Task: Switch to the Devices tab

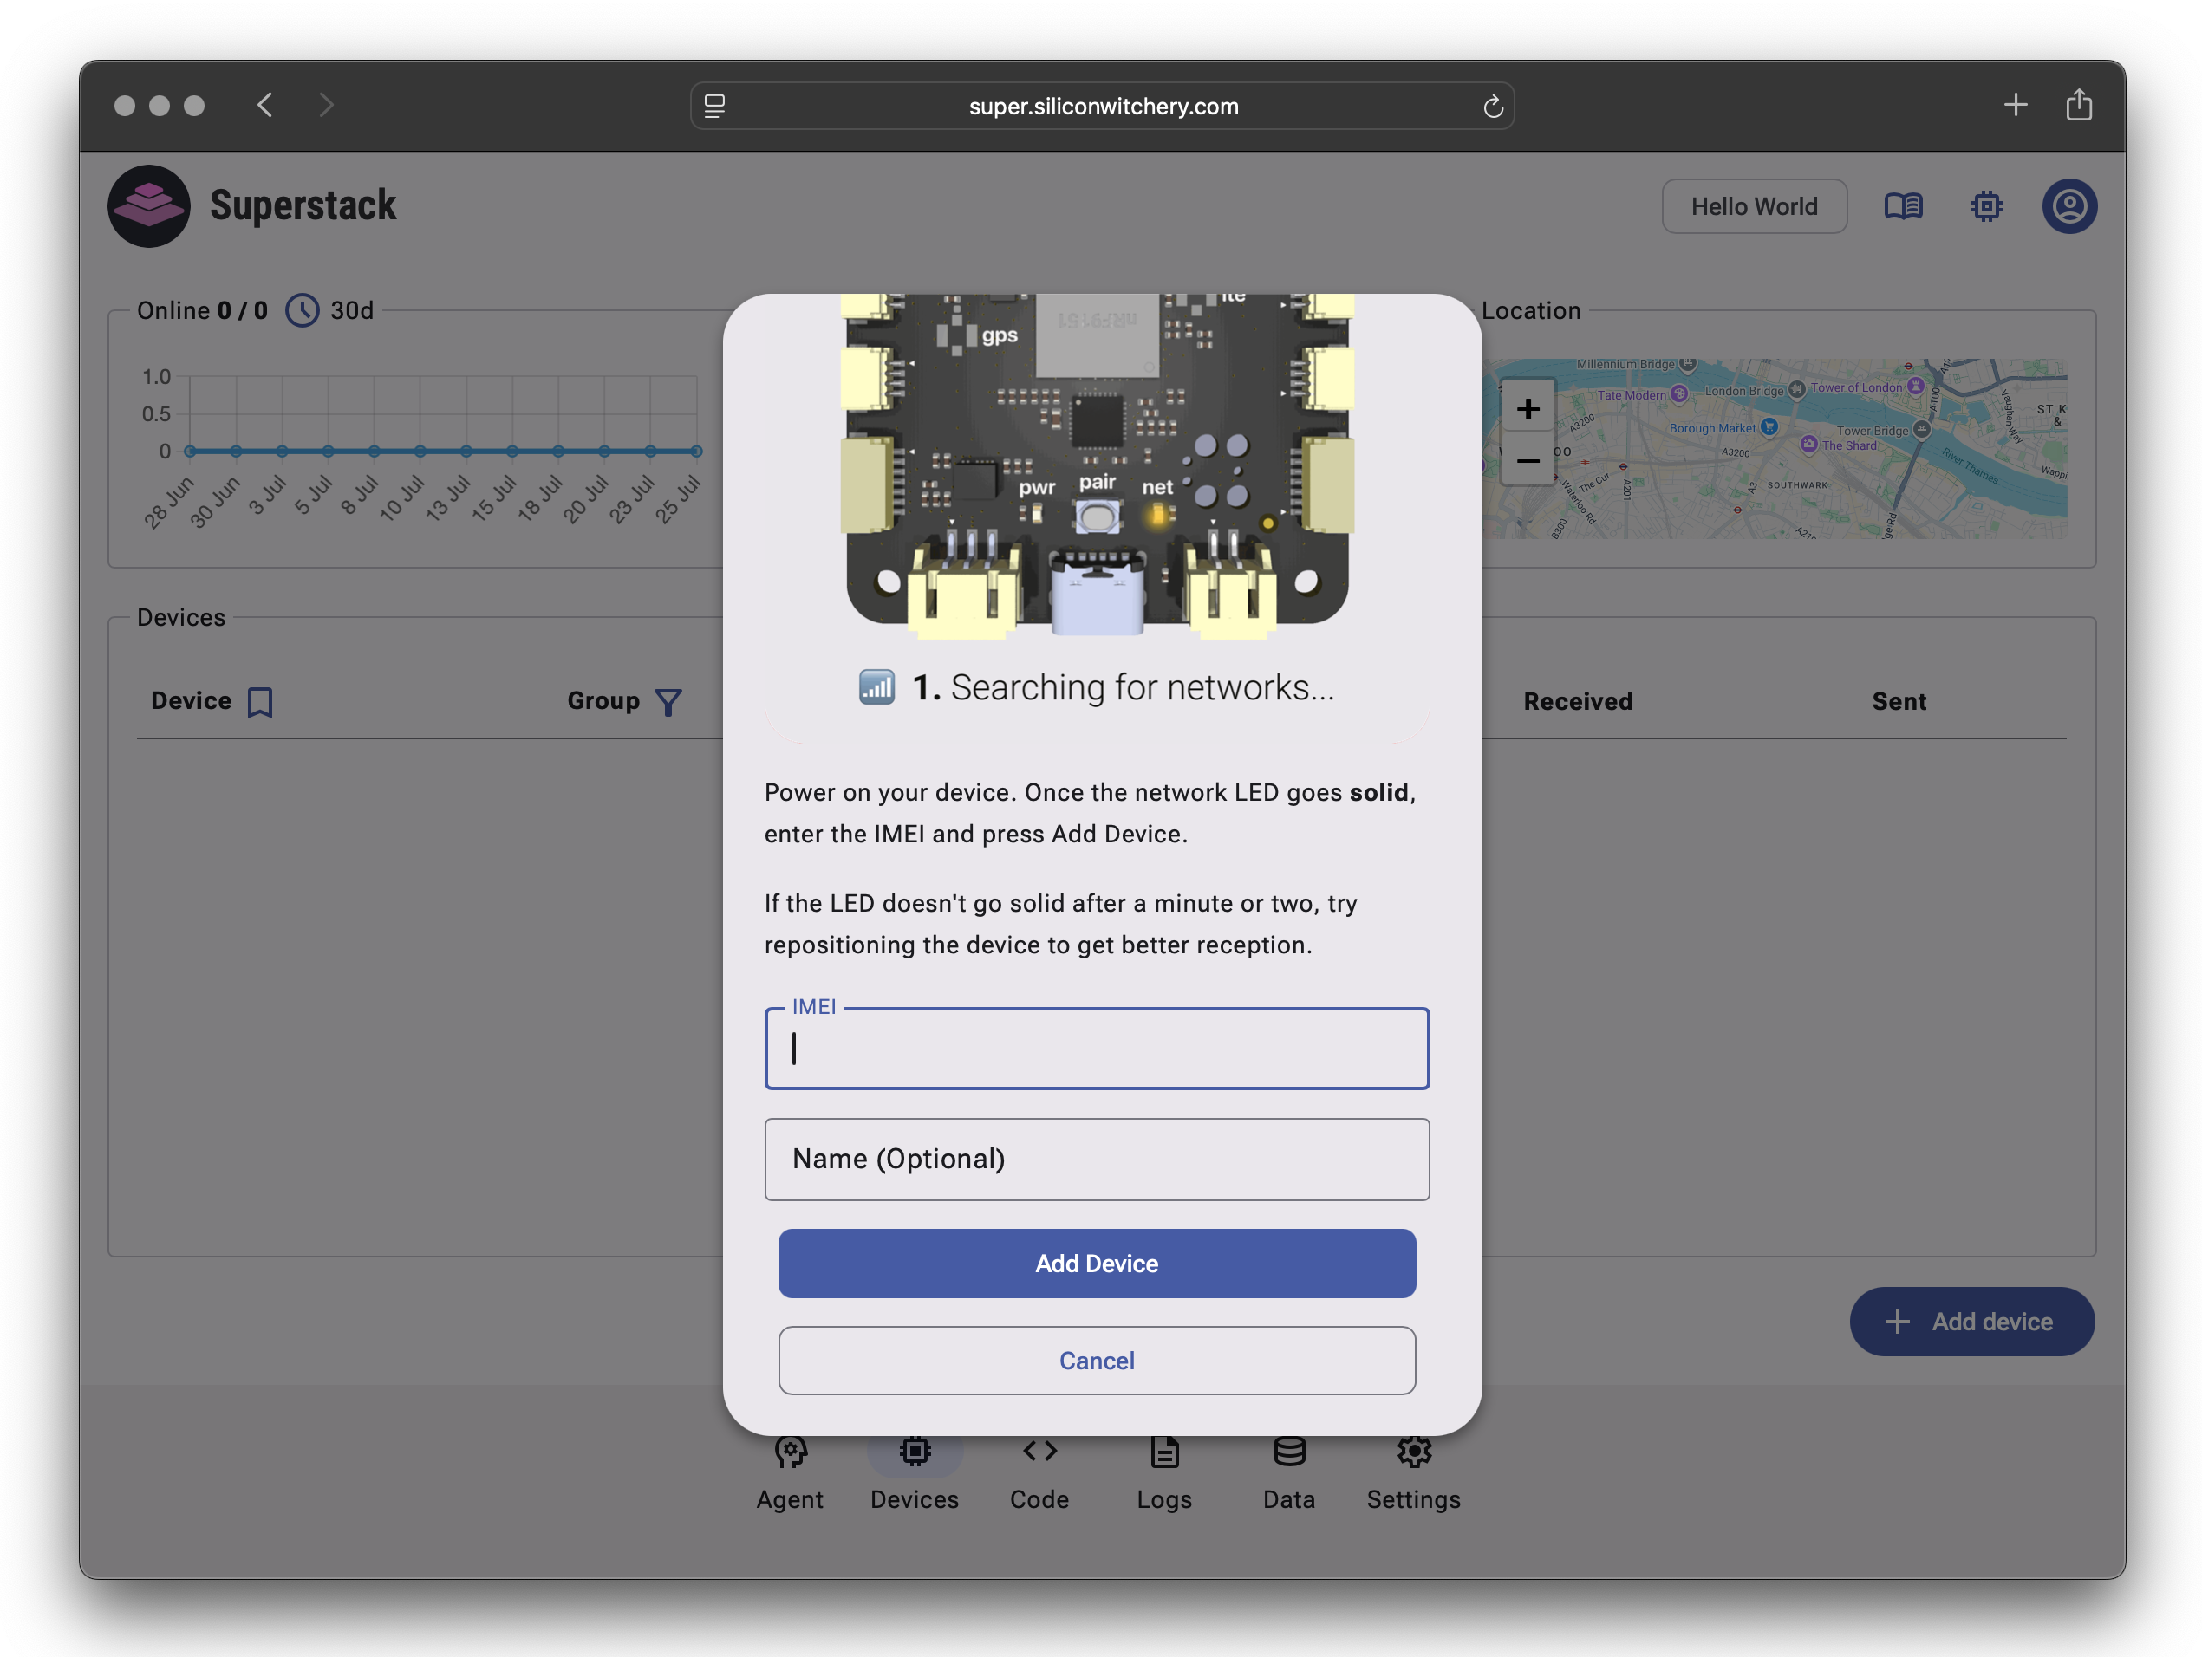Action: point(915,1475)
